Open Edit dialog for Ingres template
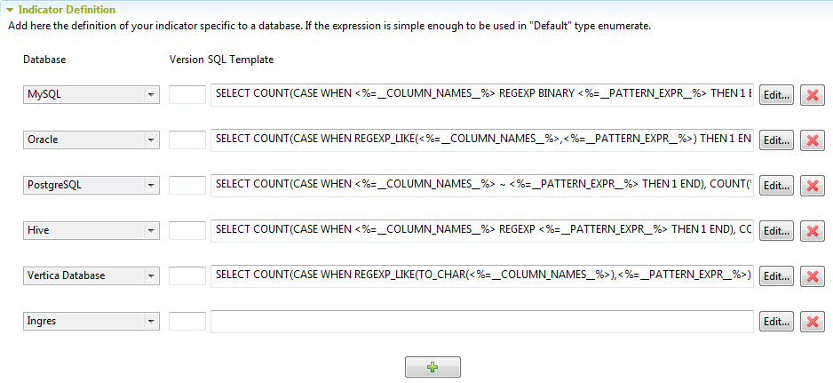The image size is (833, 383). [x=776, y=322]
